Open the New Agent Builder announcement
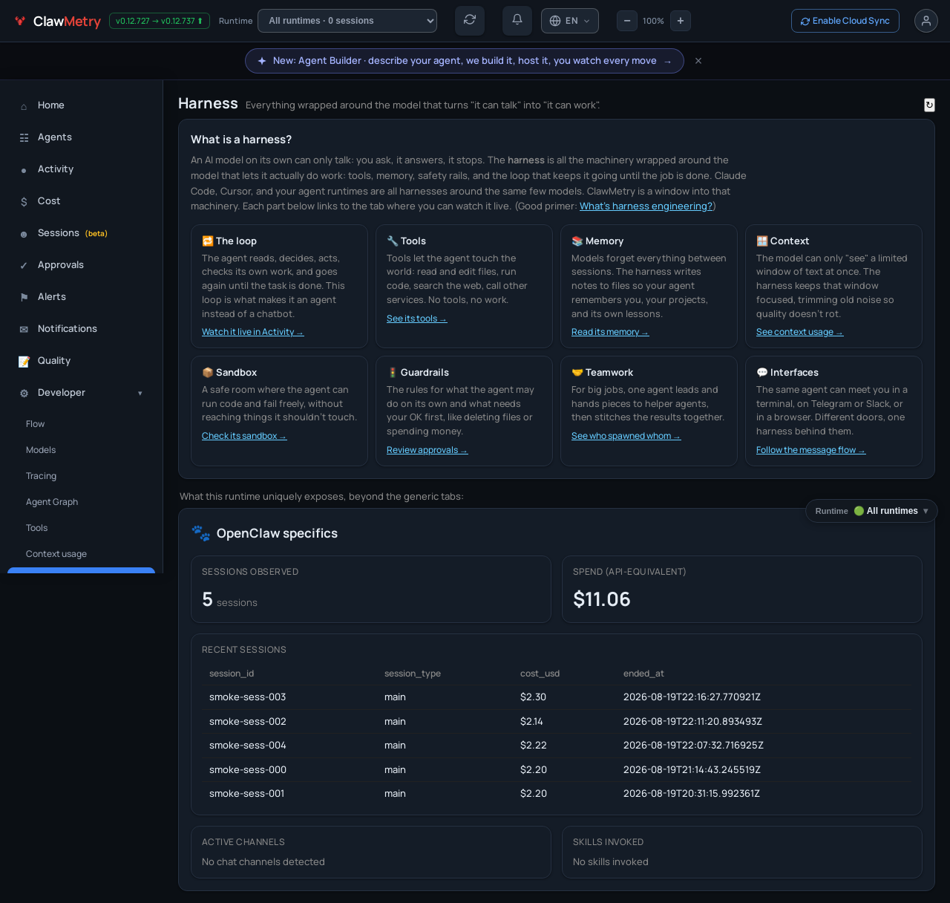 (465, 61)
